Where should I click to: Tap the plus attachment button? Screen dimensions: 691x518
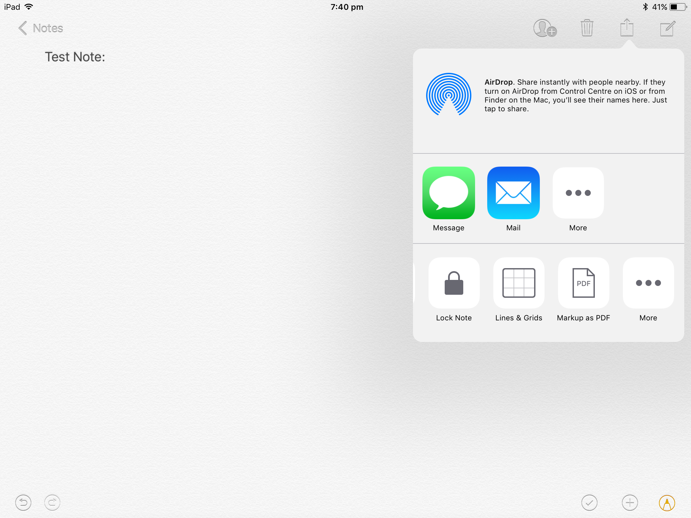630,503
